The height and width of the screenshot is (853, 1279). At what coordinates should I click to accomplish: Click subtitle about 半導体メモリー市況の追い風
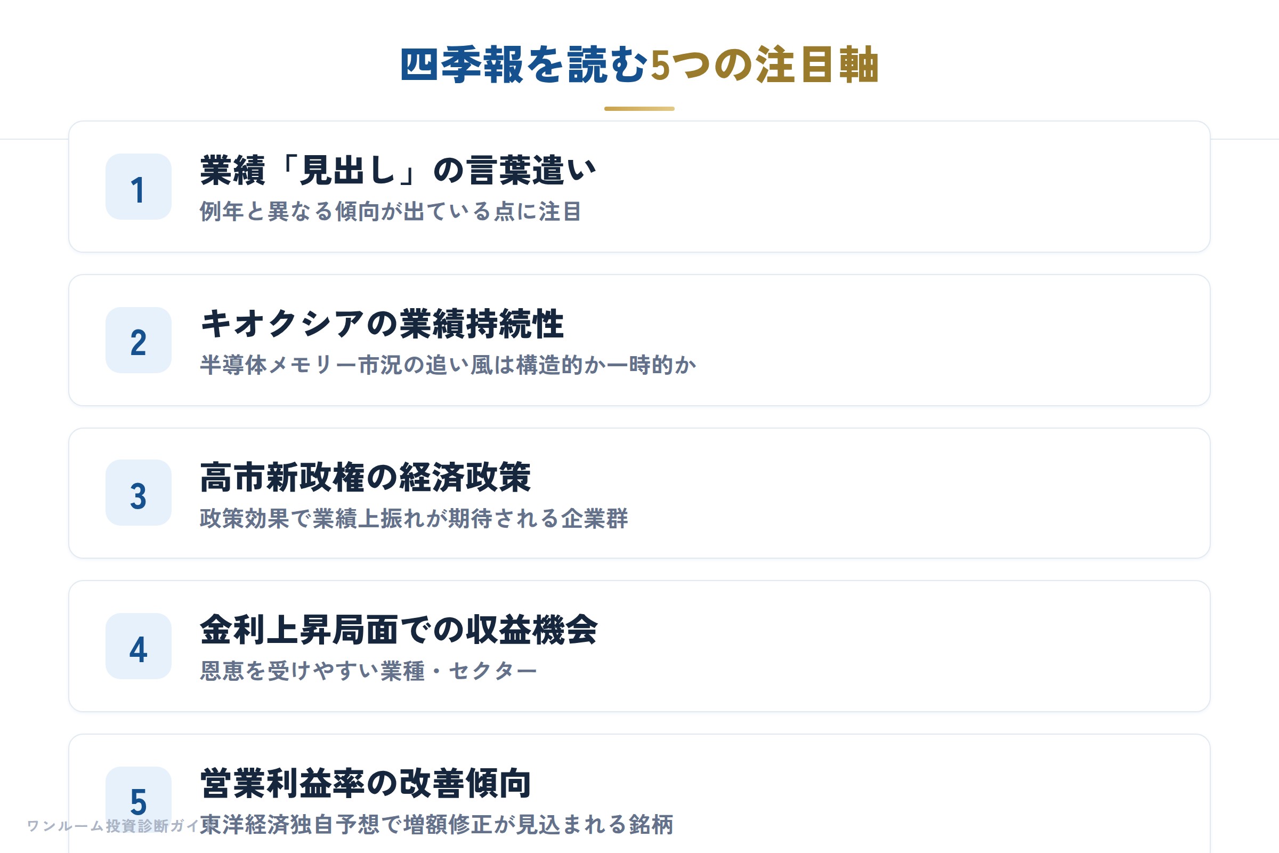click(448, 365)
